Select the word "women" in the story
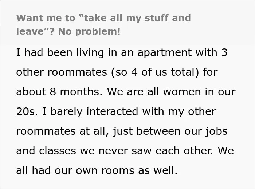Image resolution: width=255 pixels, height=189 pixels. (x=182, y=92)
